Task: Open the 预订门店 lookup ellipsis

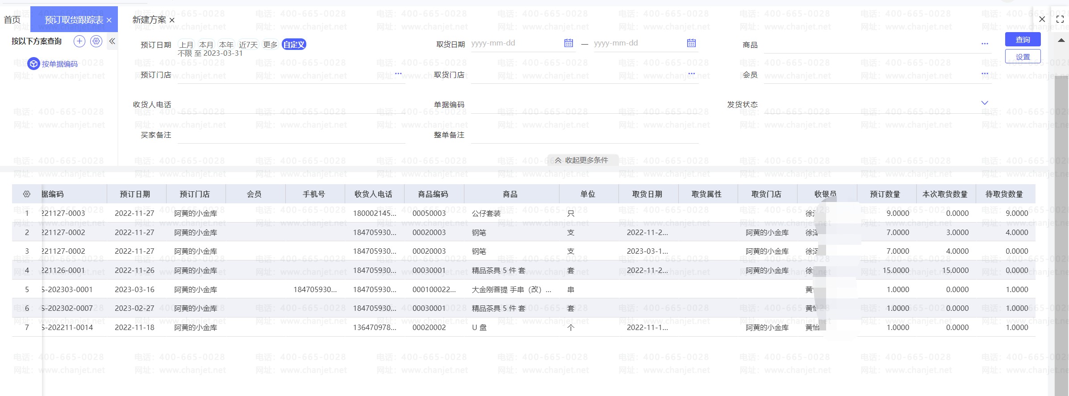Action: pos(398,74)
